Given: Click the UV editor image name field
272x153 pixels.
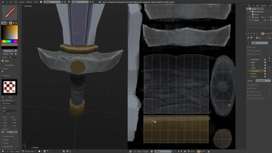Looking at the screenshot, I should point(163,151).
